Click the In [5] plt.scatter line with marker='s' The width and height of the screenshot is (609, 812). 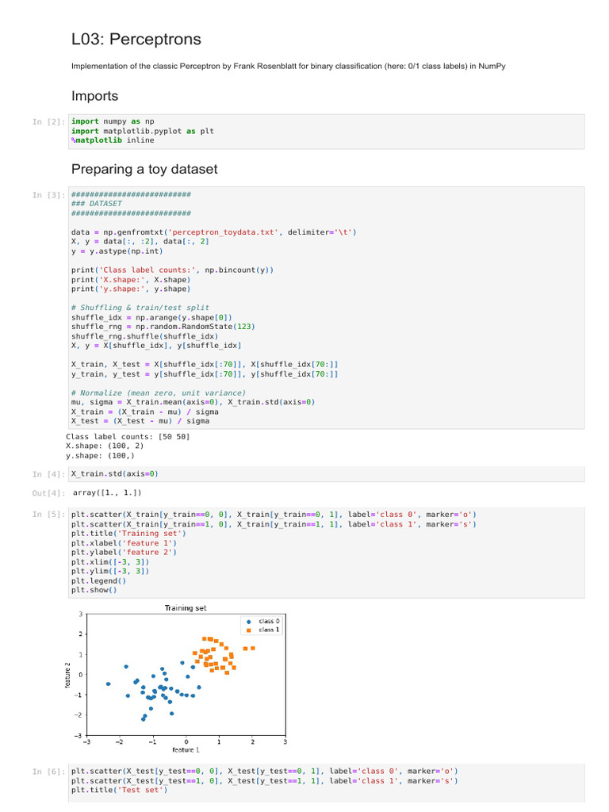point(274,524)
